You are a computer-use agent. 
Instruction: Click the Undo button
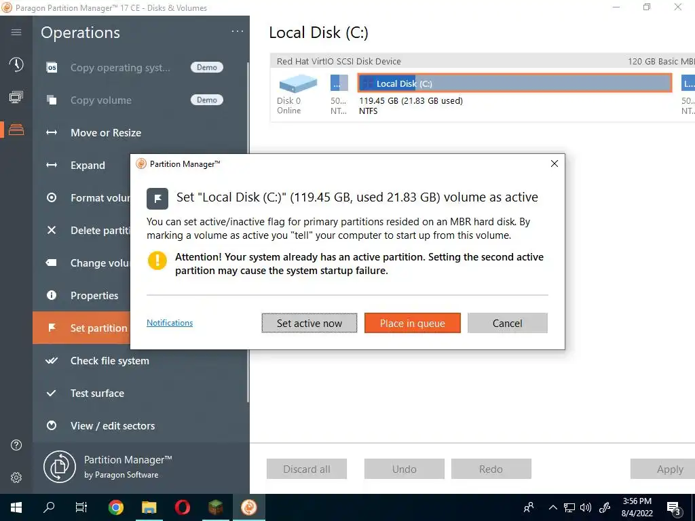tap(405, 469)
